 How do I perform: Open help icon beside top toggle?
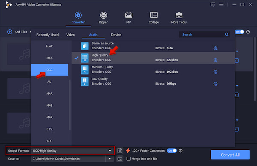coord(248,32)
